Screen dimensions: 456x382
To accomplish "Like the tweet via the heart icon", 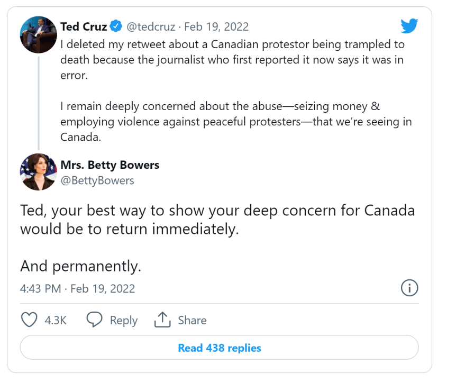I will click(29, 320).
